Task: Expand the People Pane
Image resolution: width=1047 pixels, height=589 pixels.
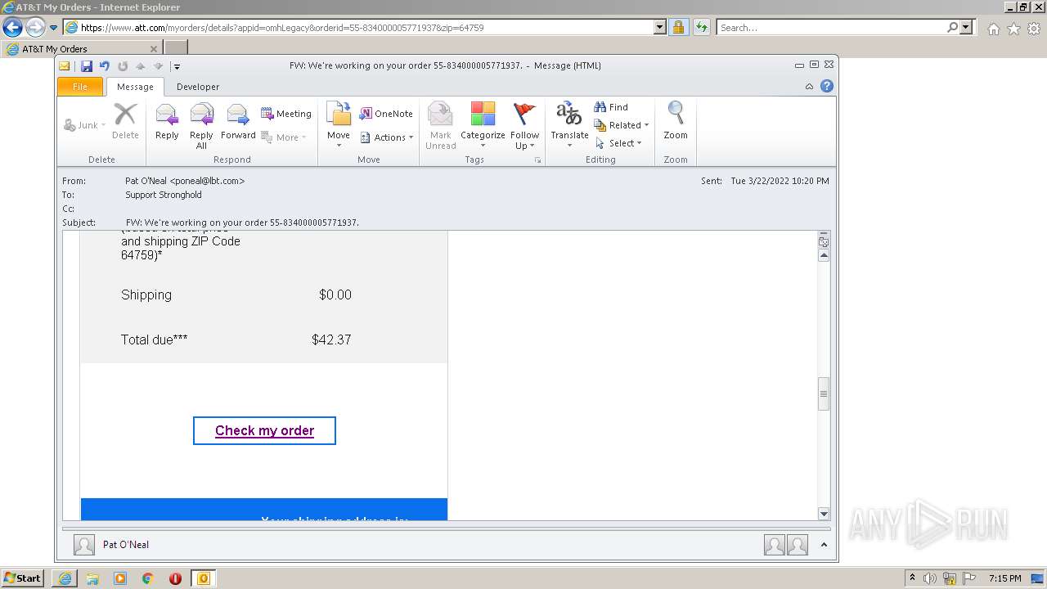Action: pos(824,545)
